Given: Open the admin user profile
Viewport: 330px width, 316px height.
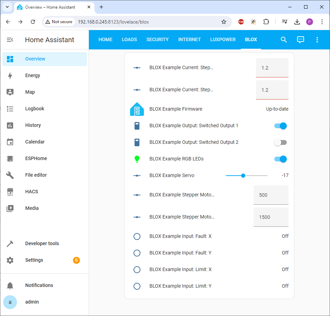Looking at the screenshot, I should (32, 302).
